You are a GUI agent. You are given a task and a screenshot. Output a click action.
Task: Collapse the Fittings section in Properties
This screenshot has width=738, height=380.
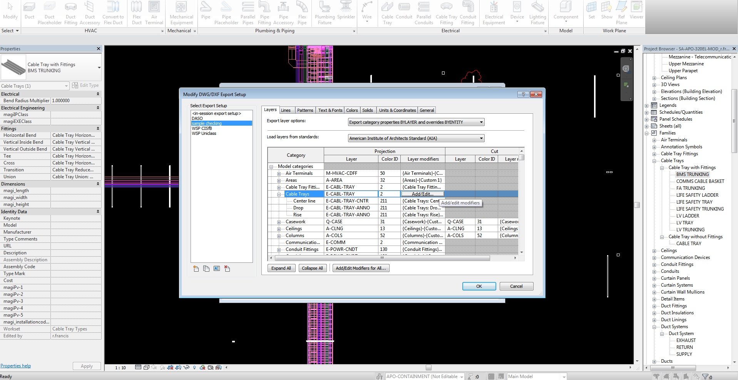98,129
